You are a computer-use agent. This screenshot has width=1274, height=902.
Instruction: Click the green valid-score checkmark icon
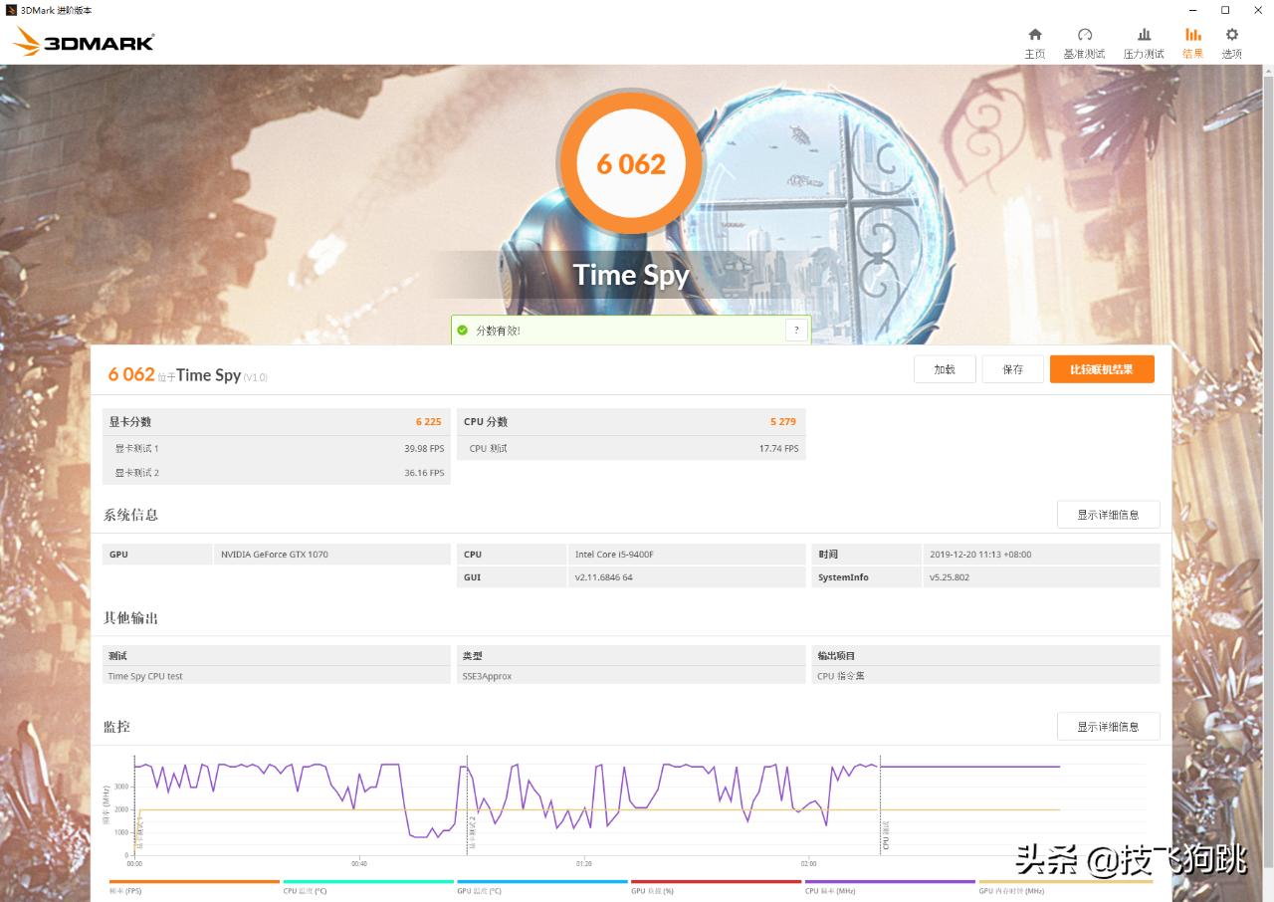click(462, 329)
